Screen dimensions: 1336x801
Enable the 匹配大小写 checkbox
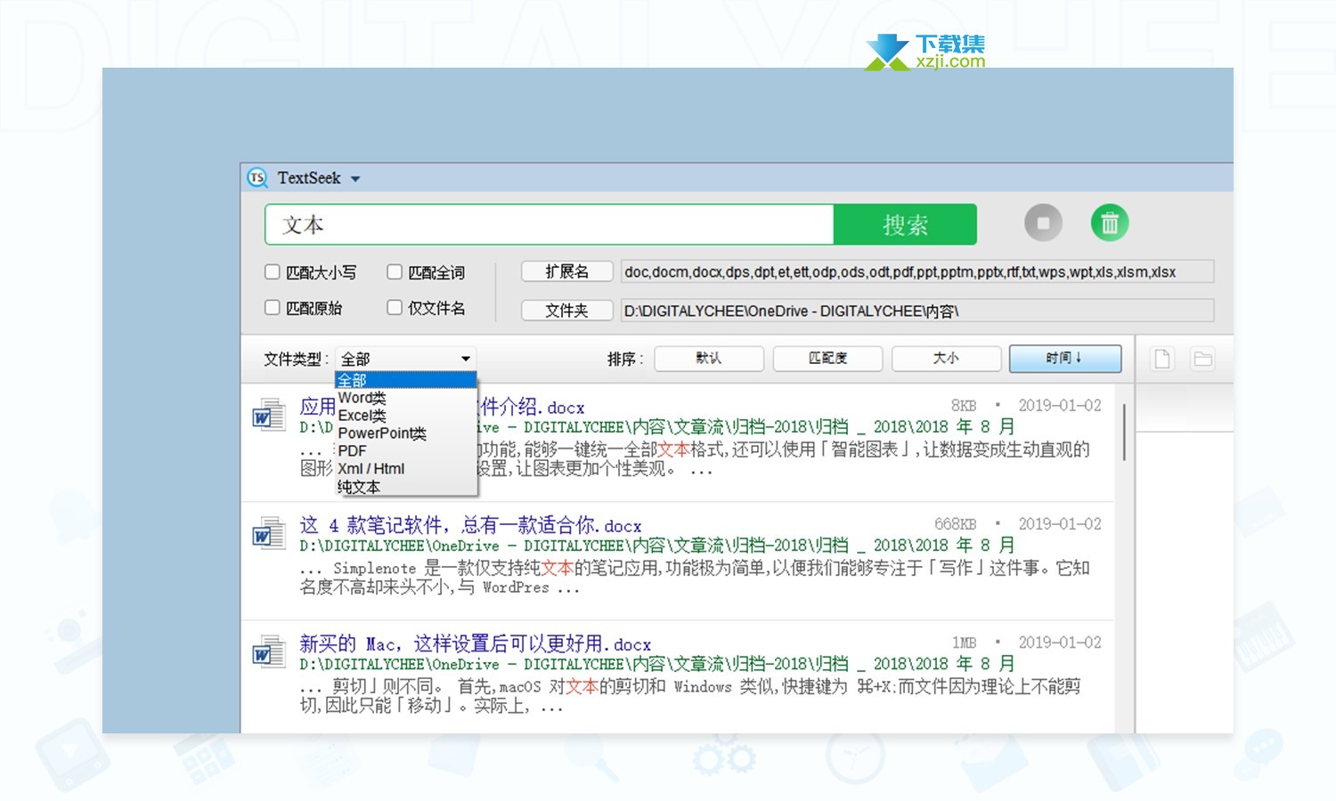pyautogui.click(x=273, y=272)
